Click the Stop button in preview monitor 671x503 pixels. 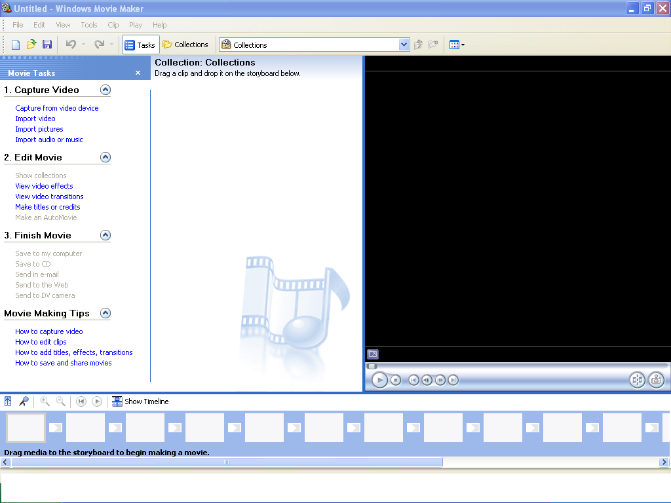pyautogui.click(x=396, y=380)
